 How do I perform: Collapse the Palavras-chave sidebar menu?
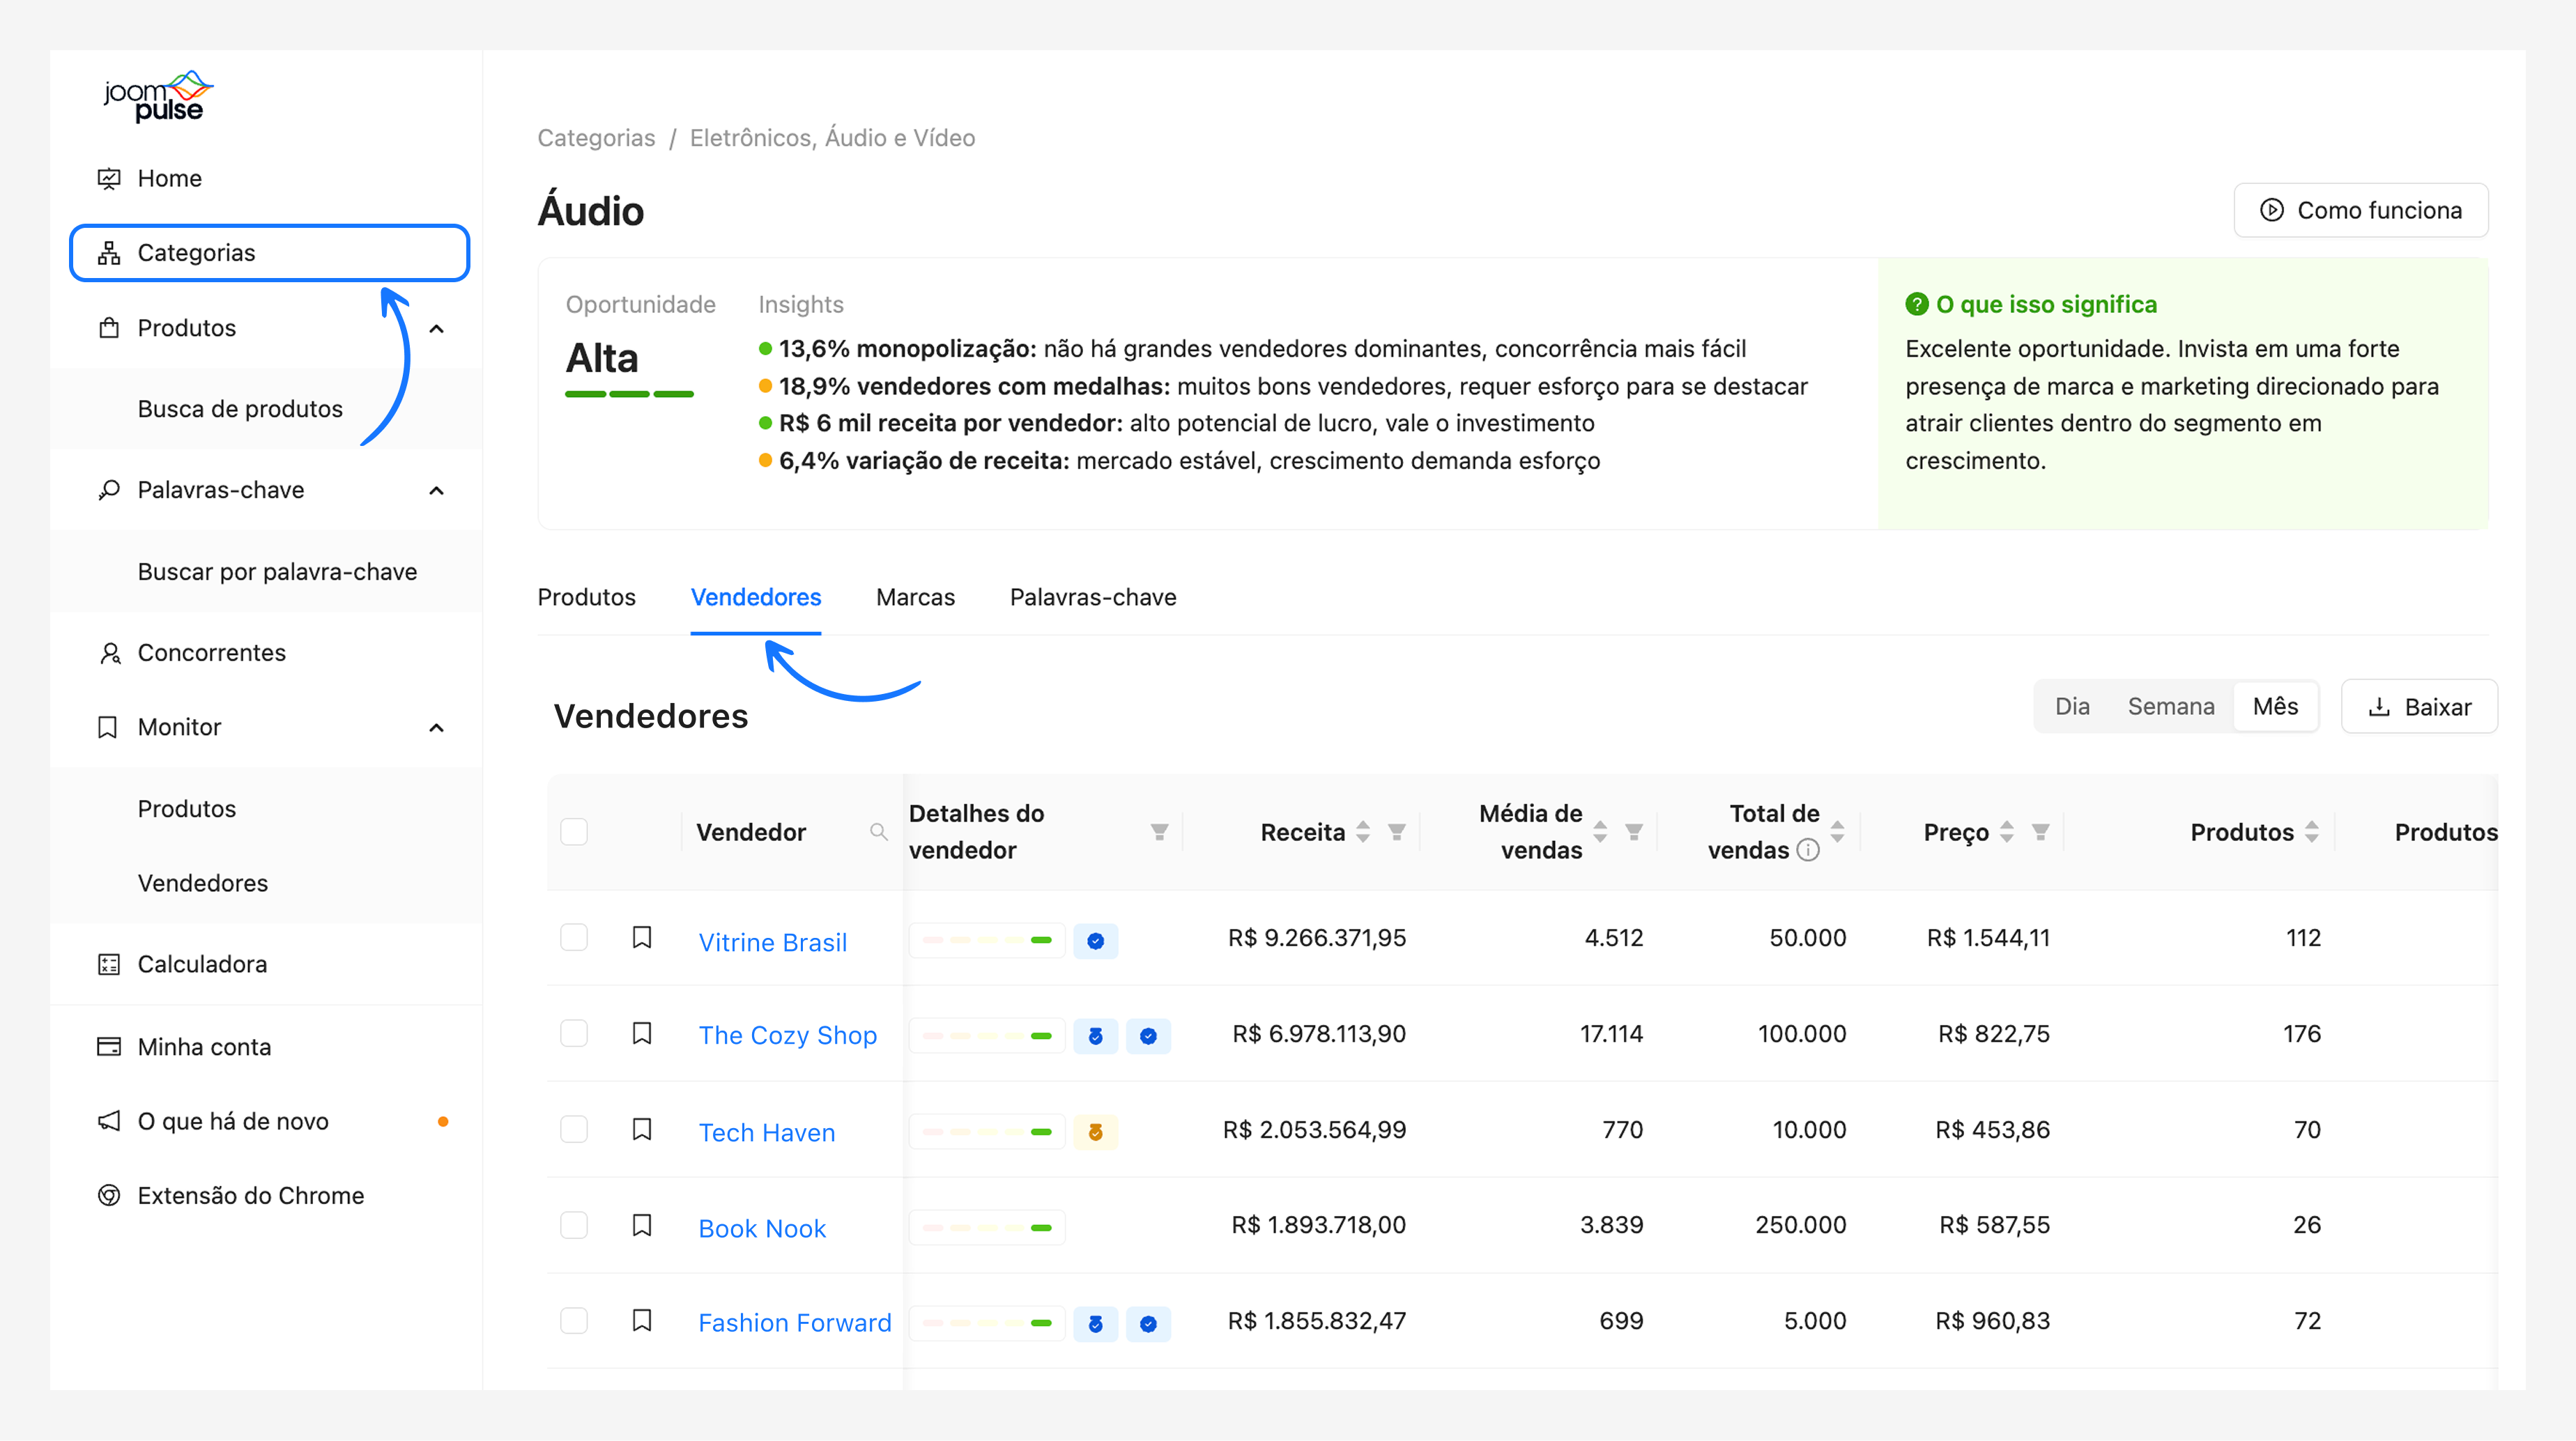click(437, 490)
